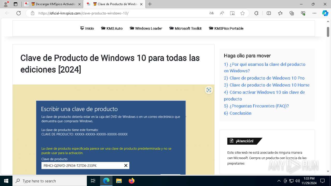Screen dimensions: 331x186
Task: Open File Explorer from the taskbar
Action: pos(119,181)
